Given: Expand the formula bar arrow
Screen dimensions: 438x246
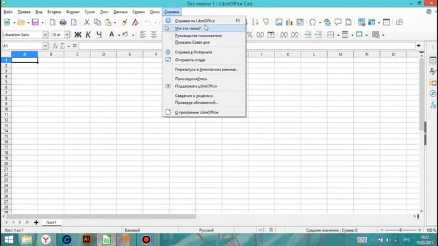Looking at the screenshot, I should pos(419,46).
